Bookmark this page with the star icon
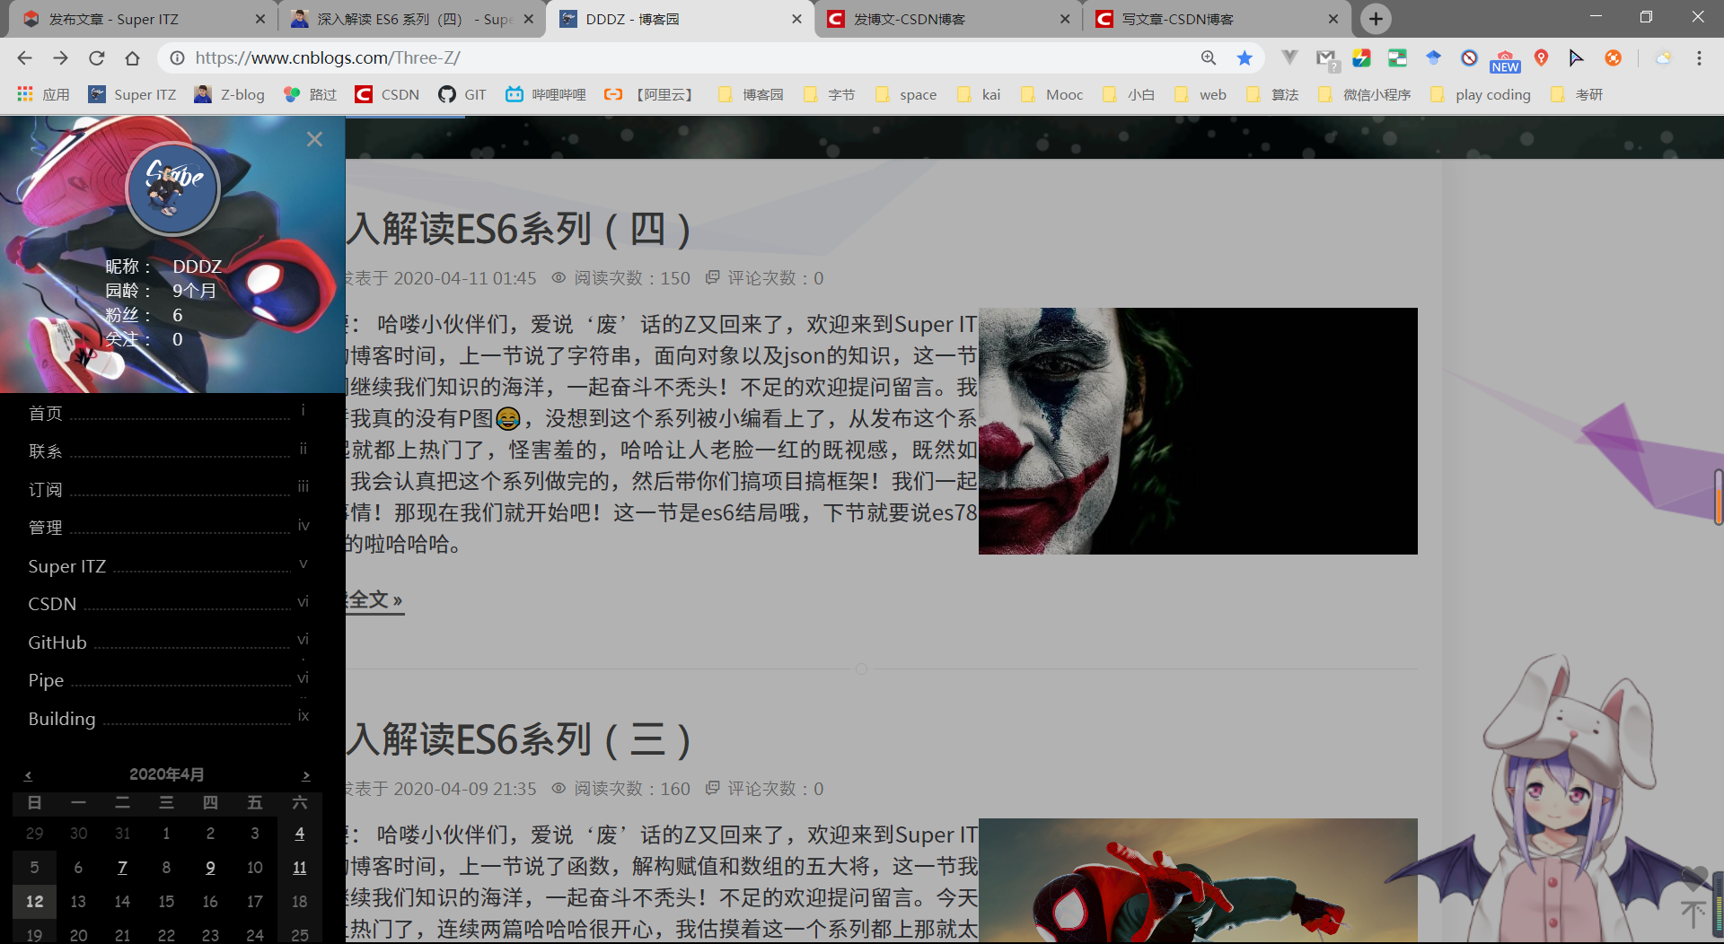1724x944 pixels. 1245,57
